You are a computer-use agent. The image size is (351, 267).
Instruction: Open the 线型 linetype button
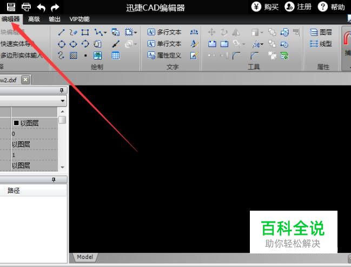321,44
